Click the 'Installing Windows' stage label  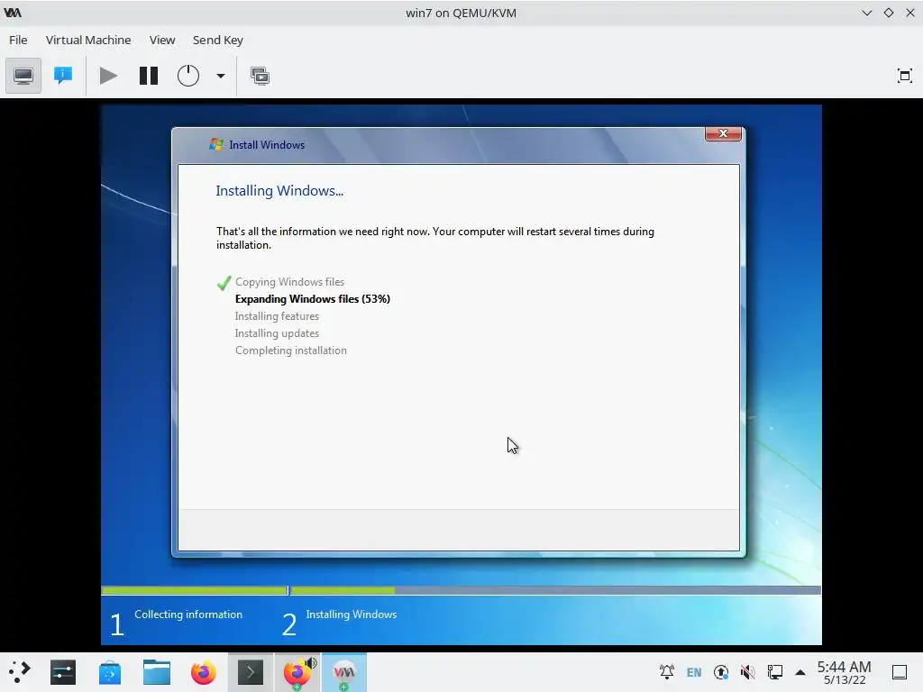[352, 615]
